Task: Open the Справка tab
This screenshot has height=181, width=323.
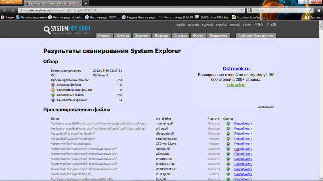Action: [180, 35]
